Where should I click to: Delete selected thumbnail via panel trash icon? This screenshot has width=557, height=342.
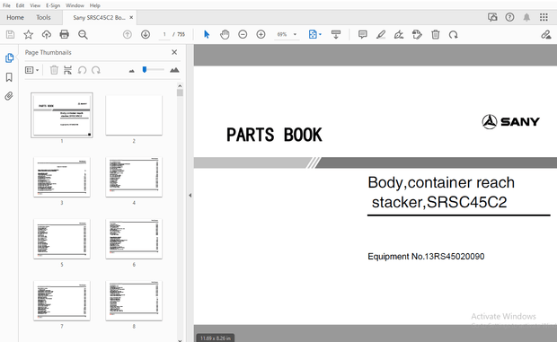54,70
